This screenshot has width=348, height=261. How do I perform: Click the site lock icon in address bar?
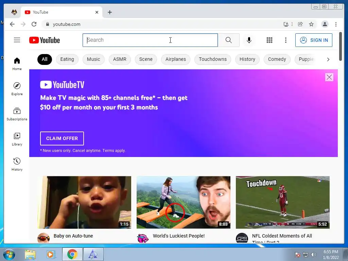[x=47, y=24]
